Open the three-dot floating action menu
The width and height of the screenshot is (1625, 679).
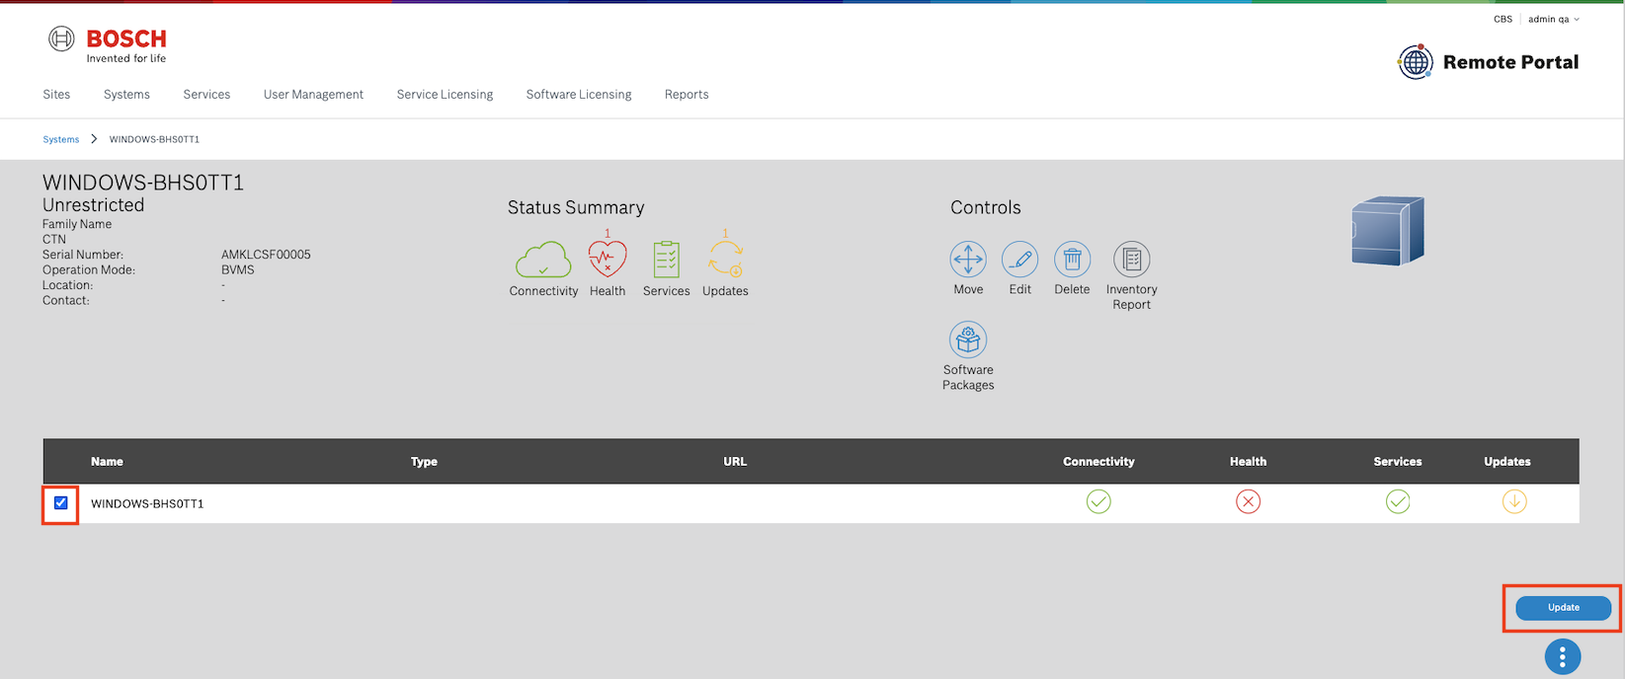click(1562, 656)
